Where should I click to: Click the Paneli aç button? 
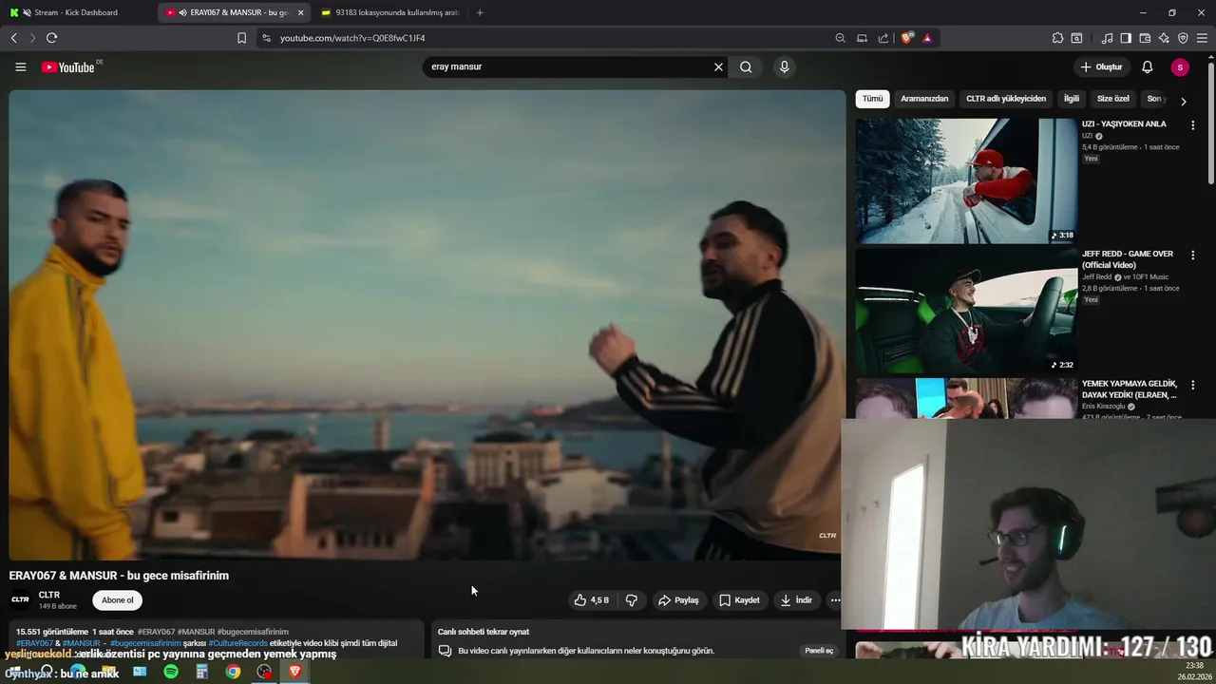coord(819,651)
